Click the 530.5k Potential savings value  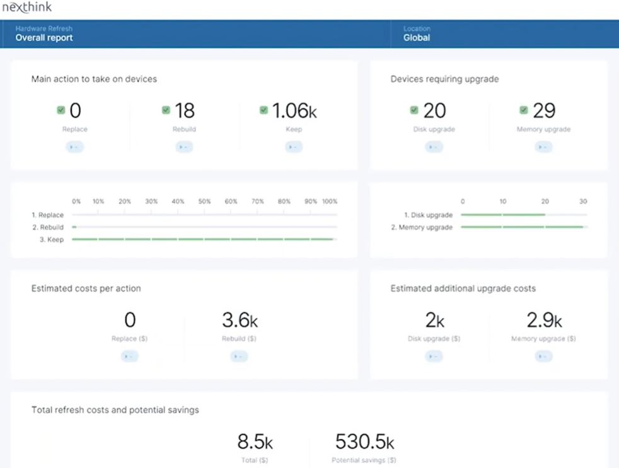pyautogui.click(x=364, y=441)
